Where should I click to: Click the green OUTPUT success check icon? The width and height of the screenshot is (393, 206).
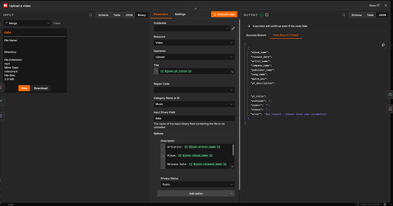[261, 15]
